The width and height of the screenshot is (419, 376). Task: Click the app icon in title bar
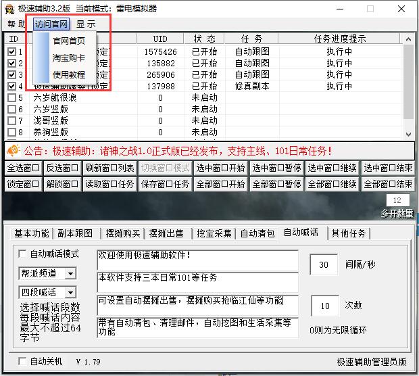point(9,9)
